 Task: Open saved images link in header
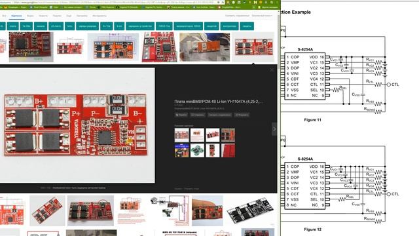[x=237, y=16]
